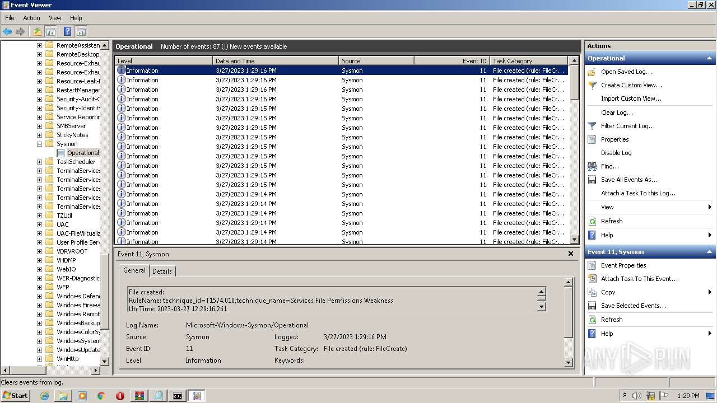Click the taskbar clock showing 1:29 PM
The height and width of the screenshot is (403, 717).
[x=688, y=396]
